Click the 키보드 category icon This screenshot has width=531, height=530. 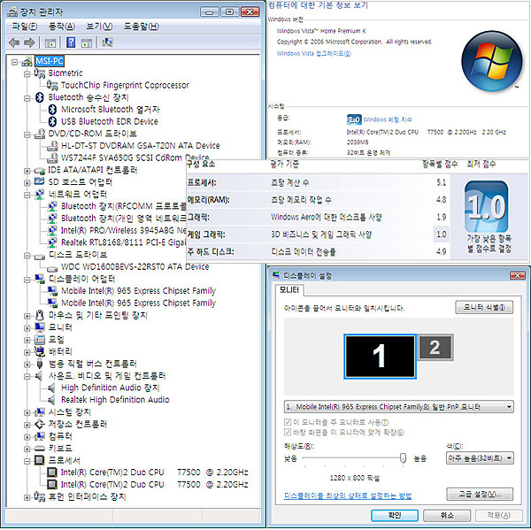tap(40, 449)
